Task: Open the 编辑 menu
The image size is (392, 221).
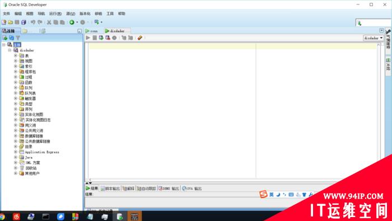Action: (18, 13)
